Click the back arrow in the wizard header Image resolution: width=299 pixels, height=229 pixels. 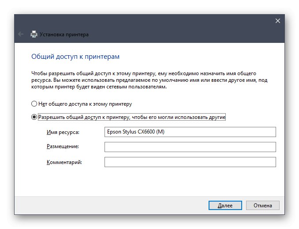[21, 34]
